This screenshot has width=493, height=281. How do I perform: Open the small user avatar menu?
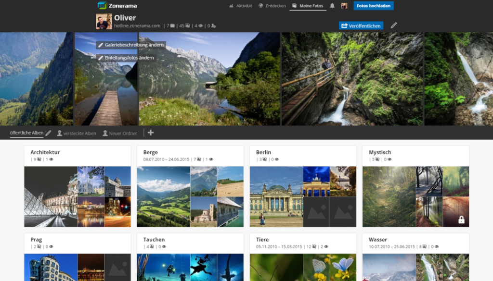[x=344, y=6]
